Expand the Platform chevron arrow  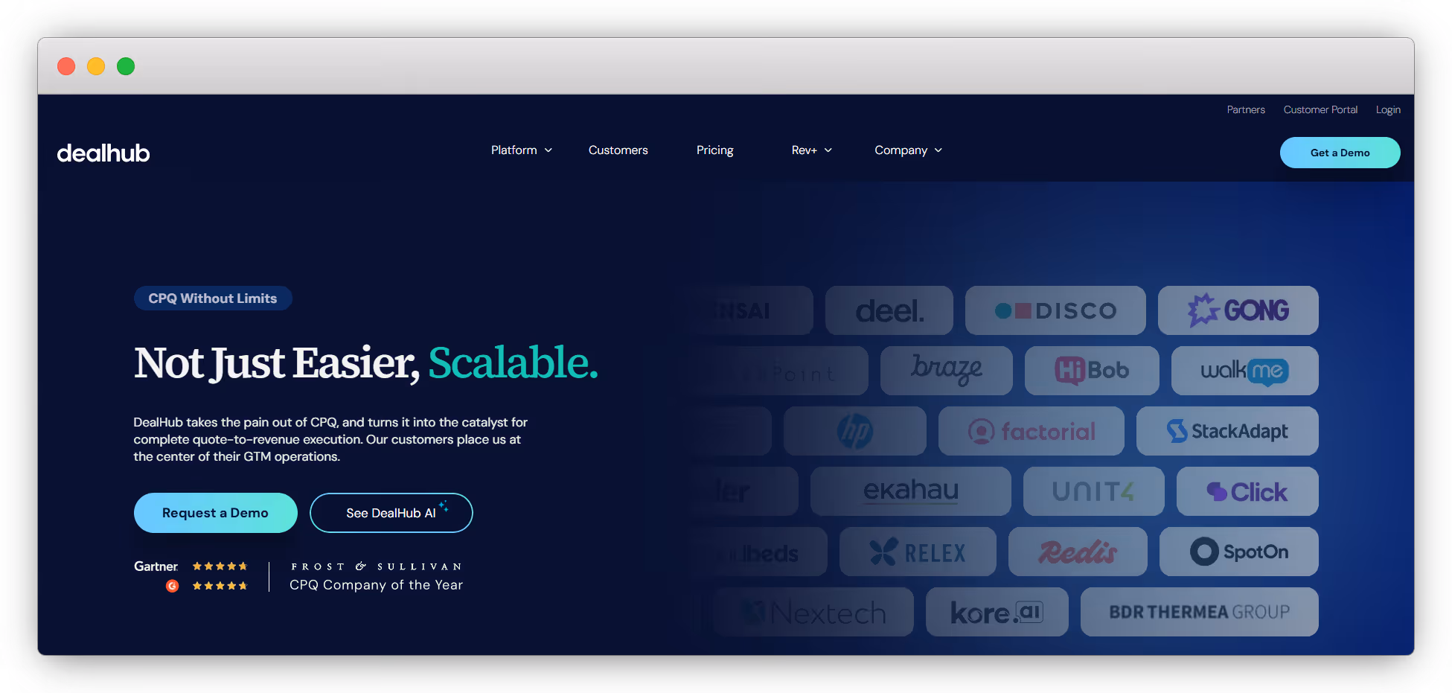[x=549, y=150]
